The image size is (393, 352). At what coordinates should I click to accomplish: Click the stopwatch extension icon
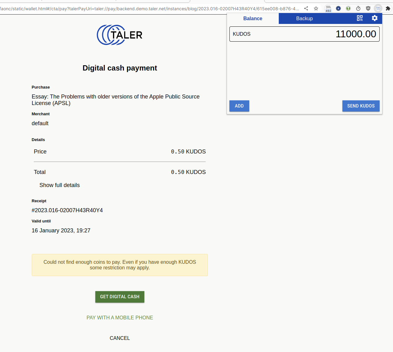358,8
